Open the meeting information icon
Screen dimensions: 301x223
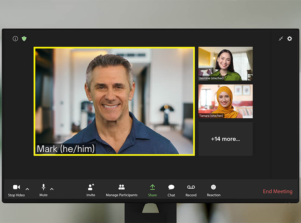15,39
